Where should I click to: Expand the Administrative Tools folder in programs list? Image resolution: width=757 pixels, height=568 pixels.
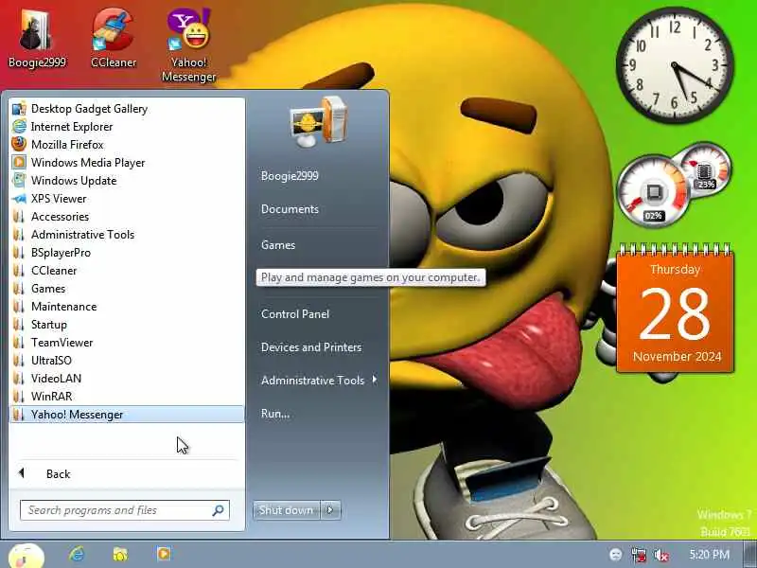pos(127,235)
